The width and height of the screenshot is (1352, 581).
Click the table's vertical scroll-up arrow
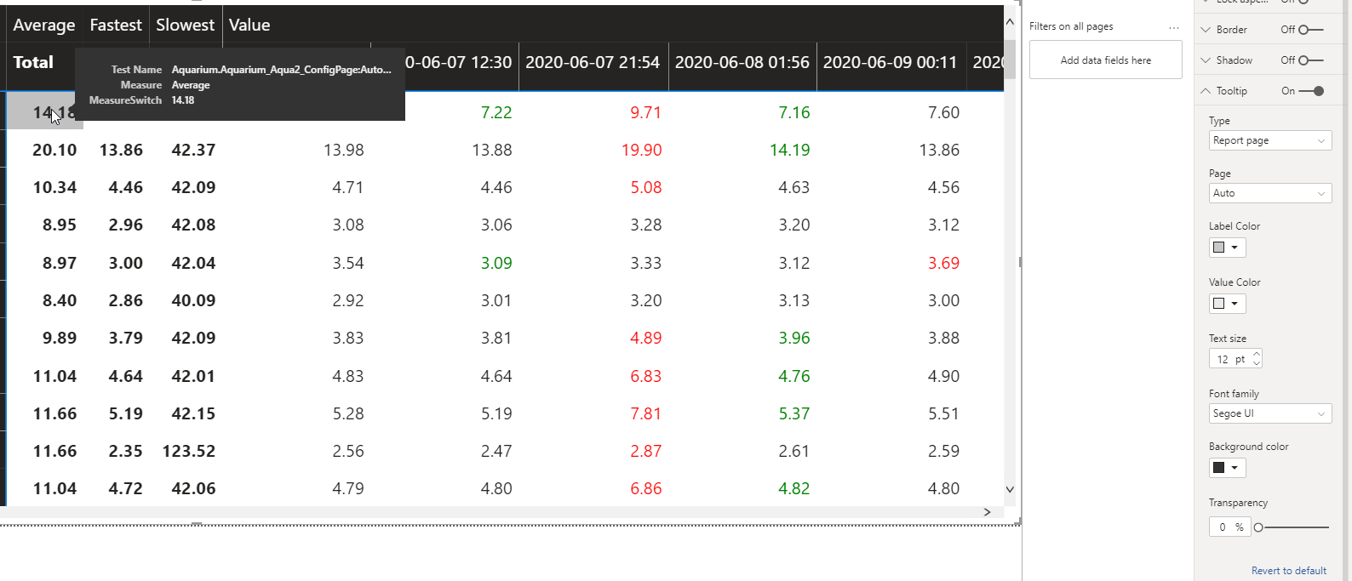[x=1010, y=23]
